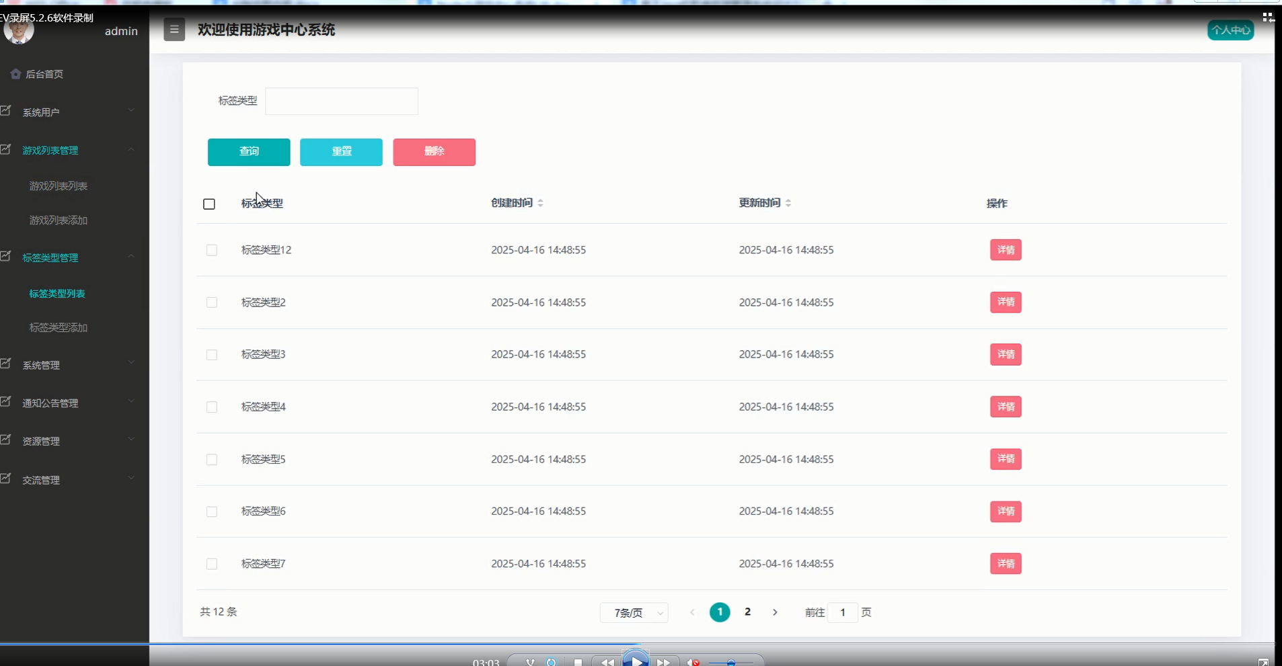The height and width of the screenshot is (666, 1282).
Task: Click the 共 12 条 total count text
Action: click(x=219, y=612)
